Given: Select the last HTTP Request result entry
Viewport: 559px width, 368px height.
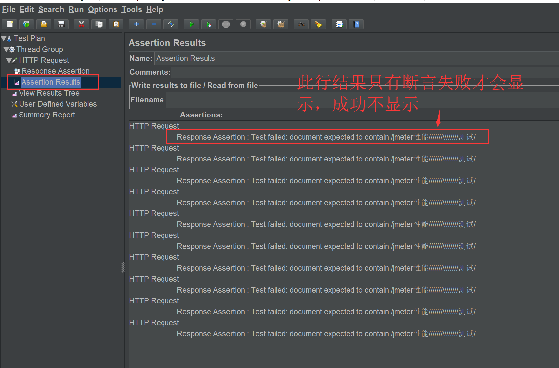Looking at the screenshot, I should (x=154, y=323).
